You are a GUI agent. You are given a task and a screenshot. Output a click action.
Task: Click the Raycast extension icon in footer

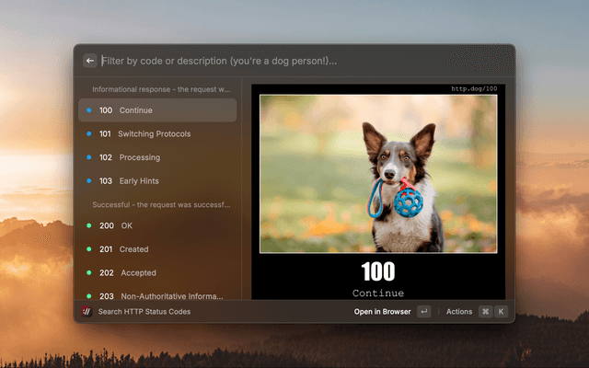(x=87, y=312)
